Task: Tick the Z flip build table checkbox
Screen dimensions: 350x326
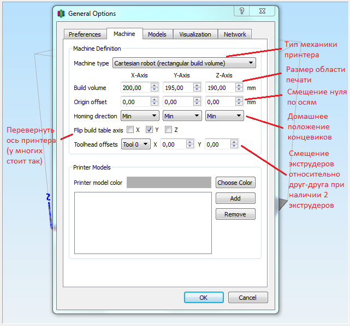Action: coord(169,130)
